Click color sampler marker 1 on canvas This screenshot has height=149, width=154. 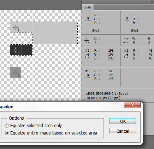16,28
